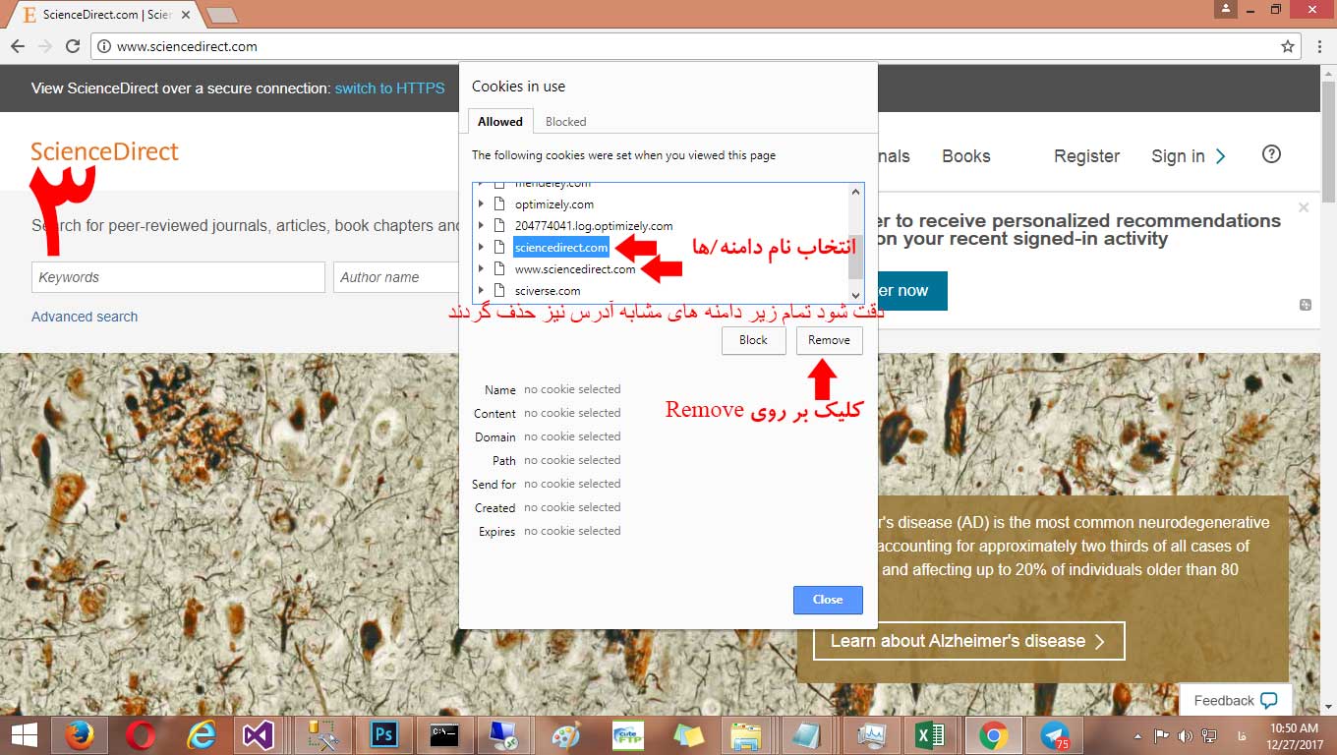Focus the Keywords search field
This screenshot has width=1337, height=755.
(x=178, y=277)
